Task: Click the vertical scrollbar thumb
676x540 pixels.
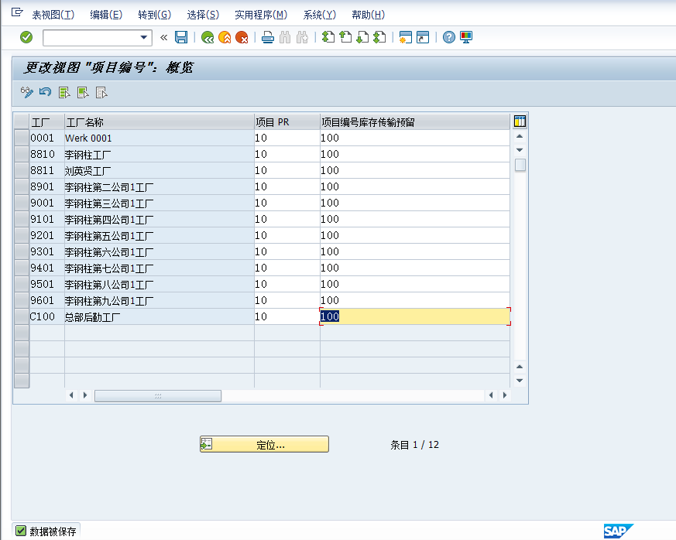Action: [x=520, y=165]
